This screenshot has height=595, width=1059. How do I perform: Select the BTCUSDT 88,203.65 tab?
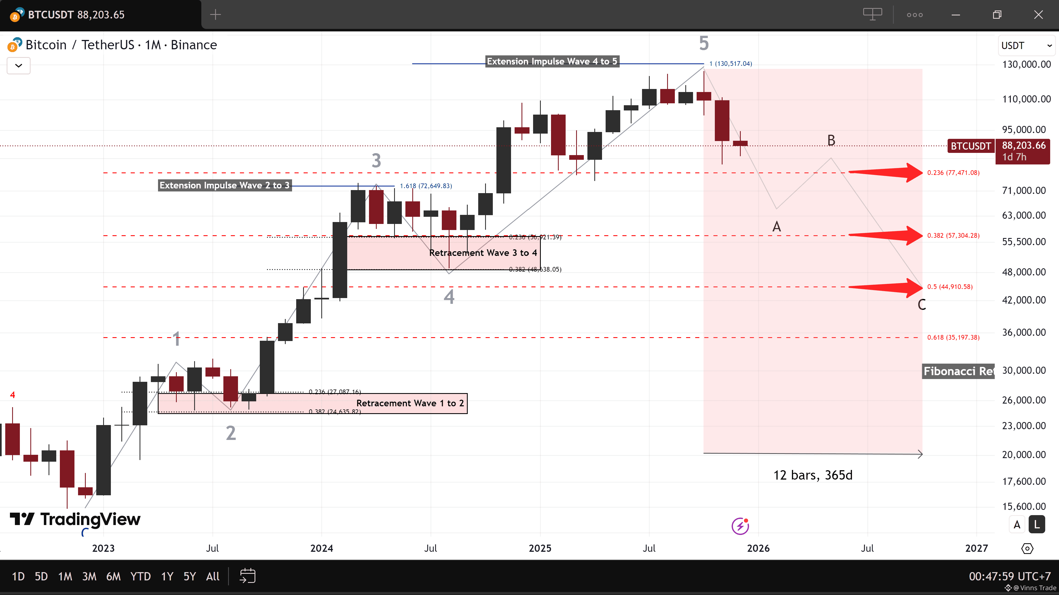point(76,15)
